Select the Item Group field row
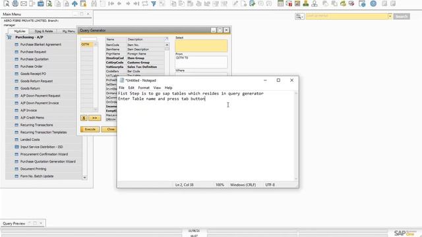 point(135,58)
